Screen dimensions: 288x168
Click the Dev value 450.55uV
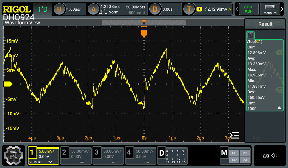(x=256, y=97)
